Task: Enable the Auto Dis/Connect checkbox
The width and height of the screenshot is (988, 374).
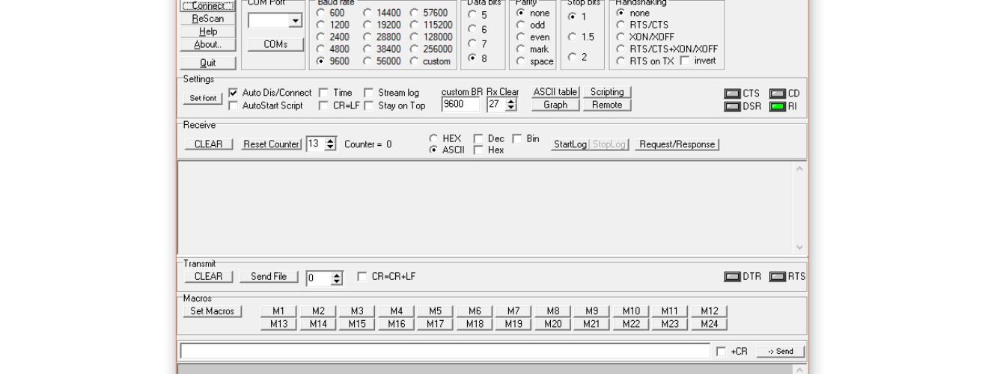Action: click(233, 93)
